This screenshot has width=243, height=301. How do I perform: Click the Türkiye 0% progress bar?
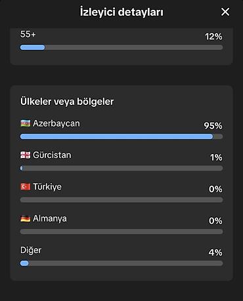(121, 200)
